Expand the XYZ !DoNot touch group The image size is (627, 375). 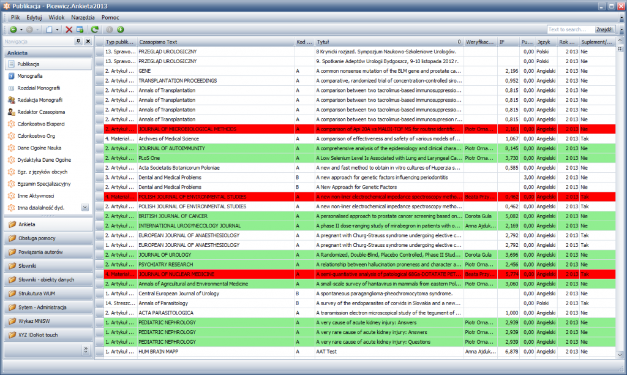pos(48,335)
